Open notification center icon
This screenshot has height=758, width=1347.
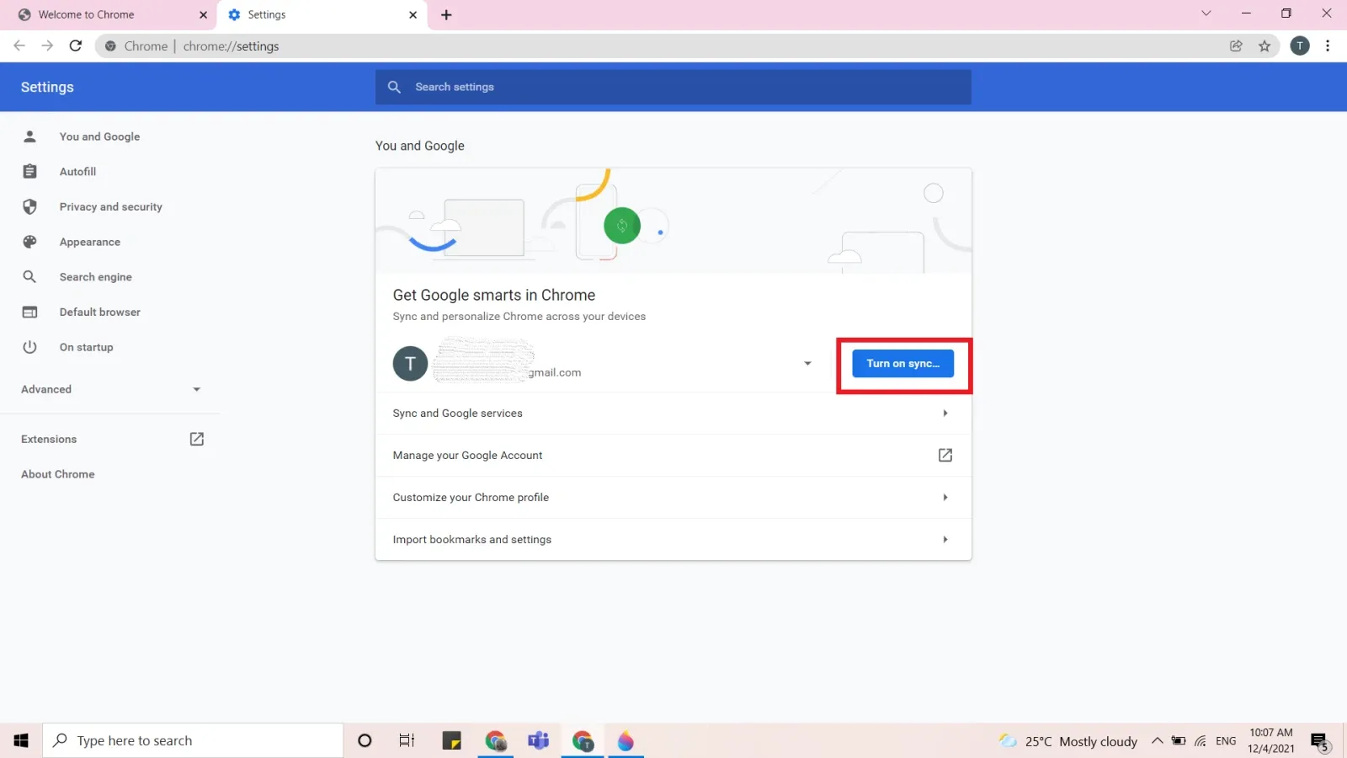(1320, 741)
